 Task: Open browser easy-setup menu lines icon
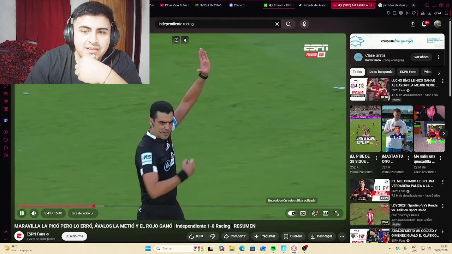tap(446, 13)
